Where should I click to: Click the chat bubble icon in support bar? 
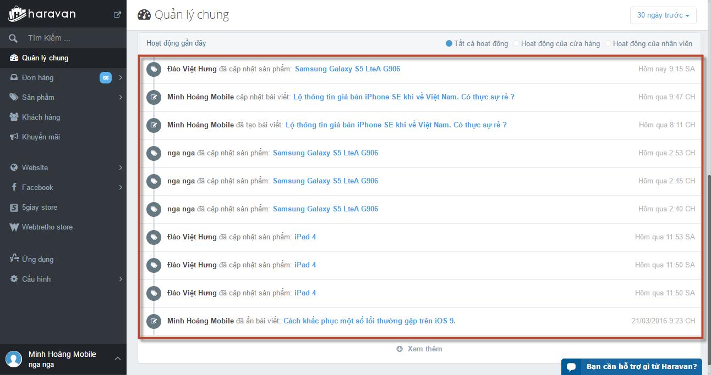point(571,367)
